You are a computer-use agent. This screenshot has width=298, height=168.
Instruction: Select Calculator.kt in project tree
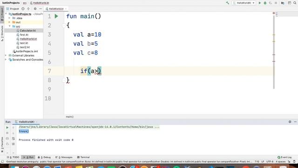coord(27,30)
